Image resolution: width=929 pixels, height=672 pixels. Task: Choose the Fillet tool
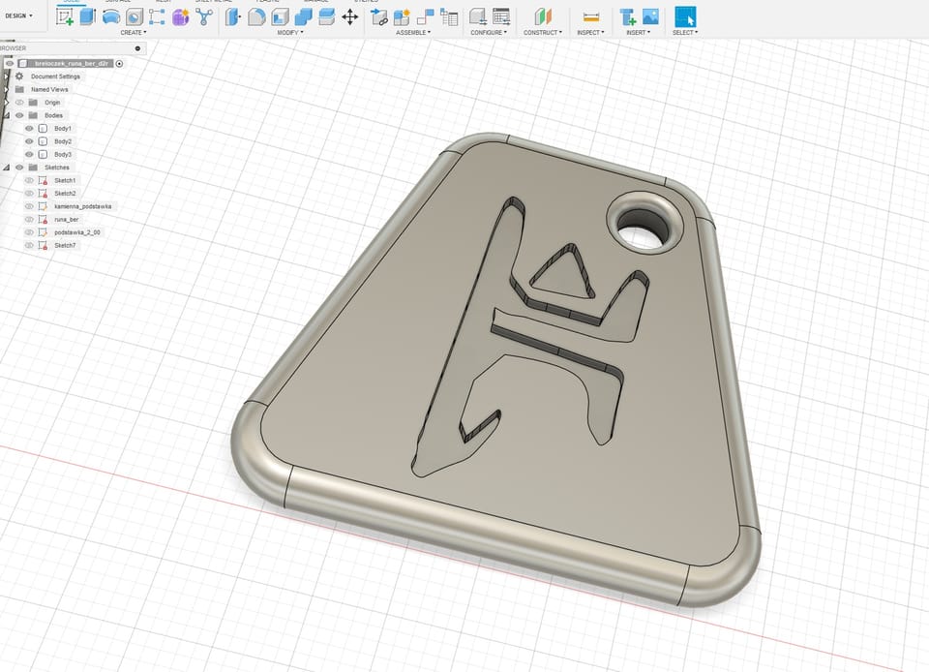click(x=256, y=16)
